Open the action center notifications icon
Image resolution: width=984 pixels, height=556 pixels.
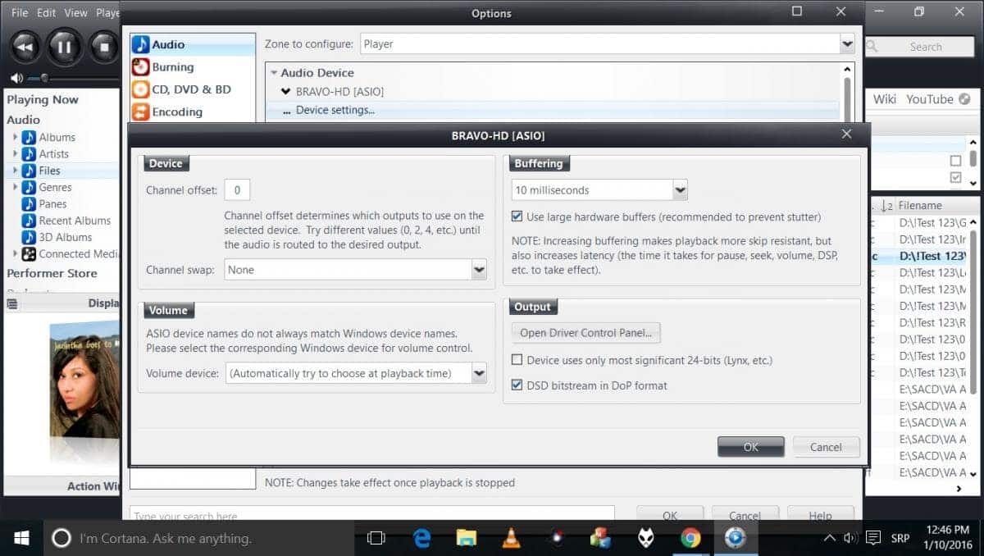pyautogui.click(x=873, y=539)
